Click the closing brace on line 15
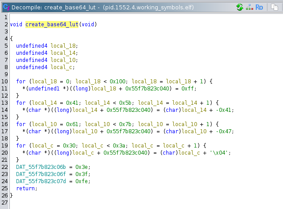 pyautogui.click(x=17, y=117)
